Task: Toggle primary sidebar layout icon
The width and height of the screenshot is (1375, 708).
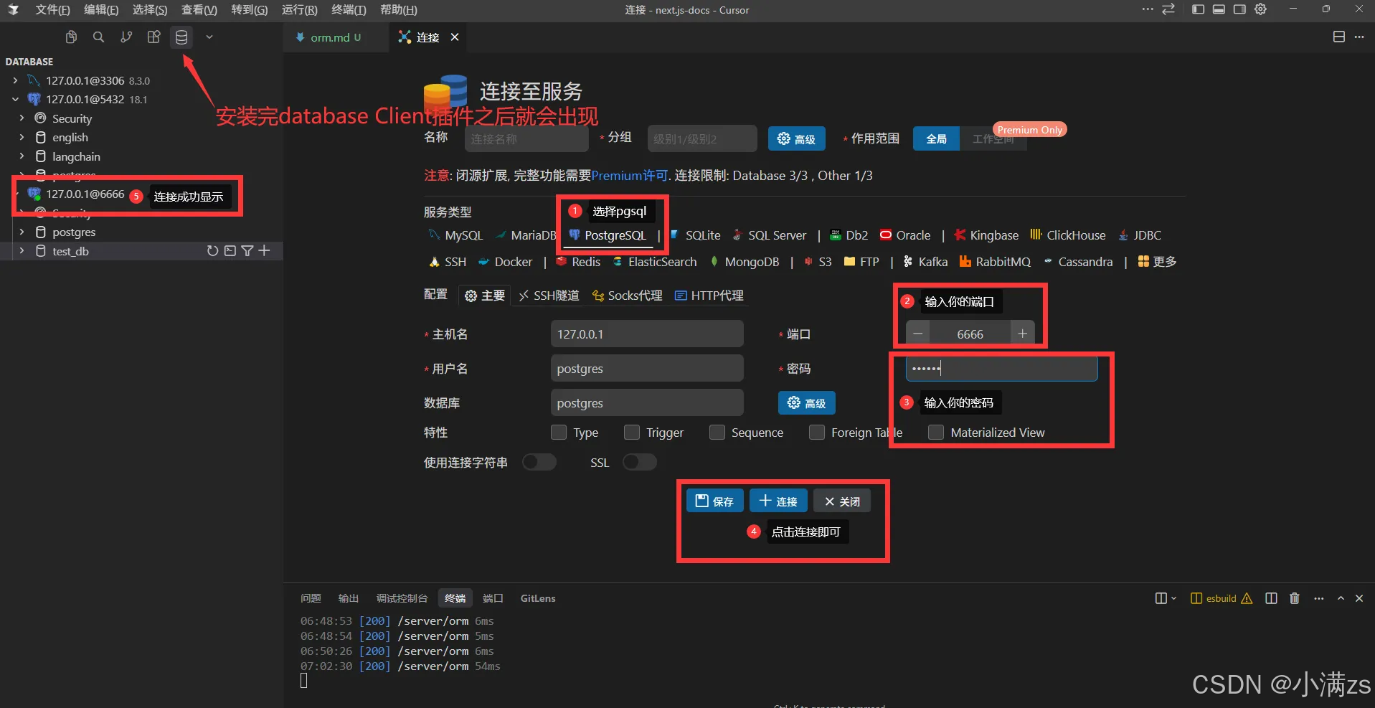Action: 1198,9
